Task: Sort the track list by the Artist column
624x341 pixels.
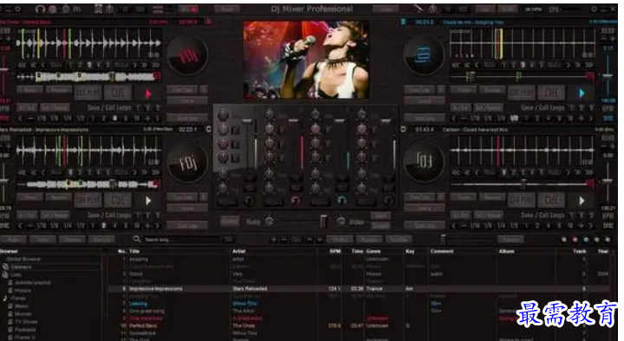Action: 239,251
